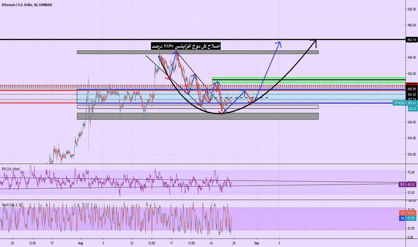The height and width of the screenshot is (247, 418).
Task: Click the 10 date on time axis
Action: pos(132,243)
